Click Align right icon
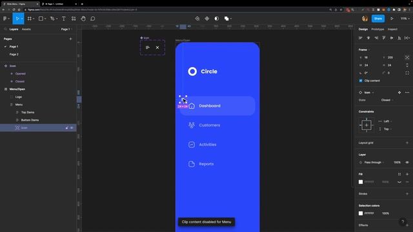Screen dimensions: 413x232 (x=376, y=38)
